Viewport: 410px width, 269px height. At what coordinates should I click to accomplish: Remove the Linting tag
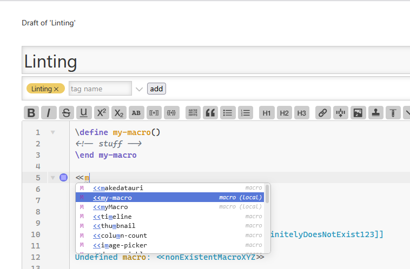tap(56, 89)
